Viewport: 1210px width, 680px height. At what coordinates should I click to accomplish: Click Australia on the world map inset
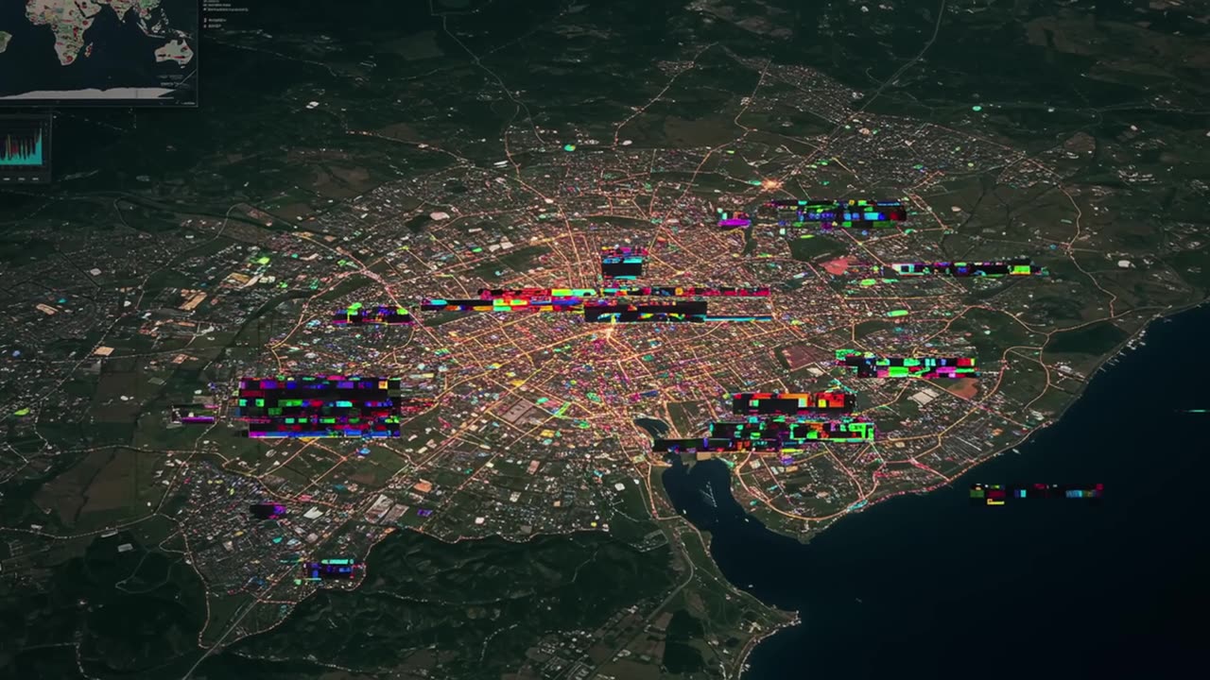coord(174,50)
